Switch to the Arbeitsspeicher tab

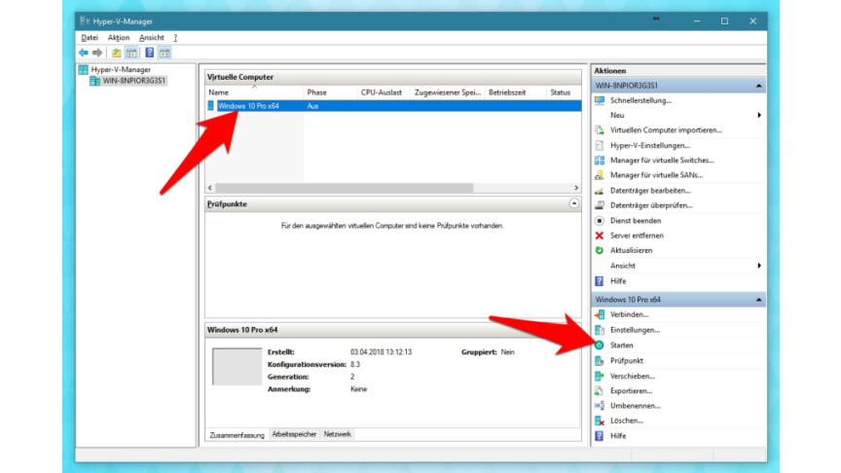294,434
